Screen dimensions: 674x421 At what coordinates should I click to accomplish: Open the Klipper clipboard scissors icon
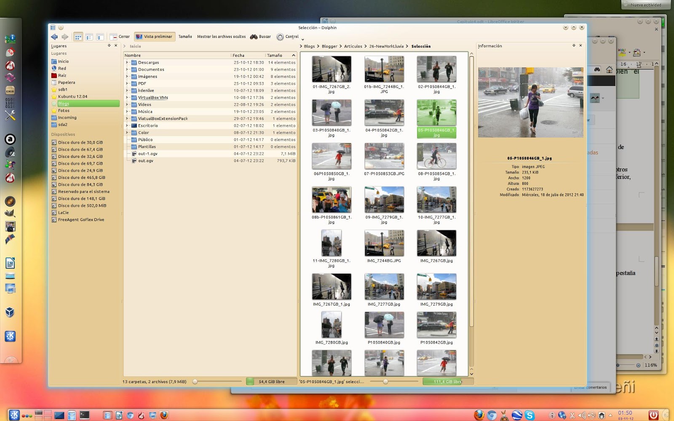pos(572,416)
